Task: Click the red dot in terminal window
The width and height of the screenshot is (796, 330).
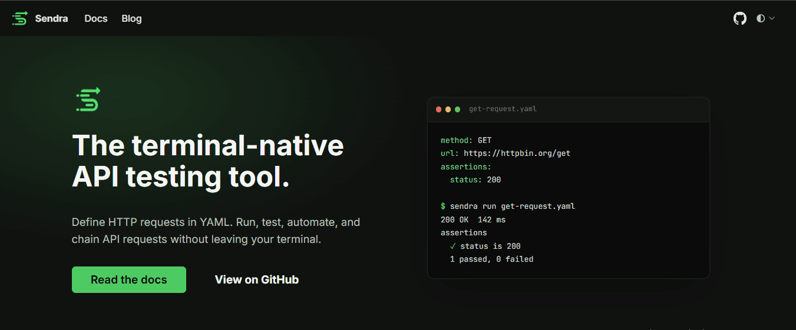Action: click(x=438, y=109)
